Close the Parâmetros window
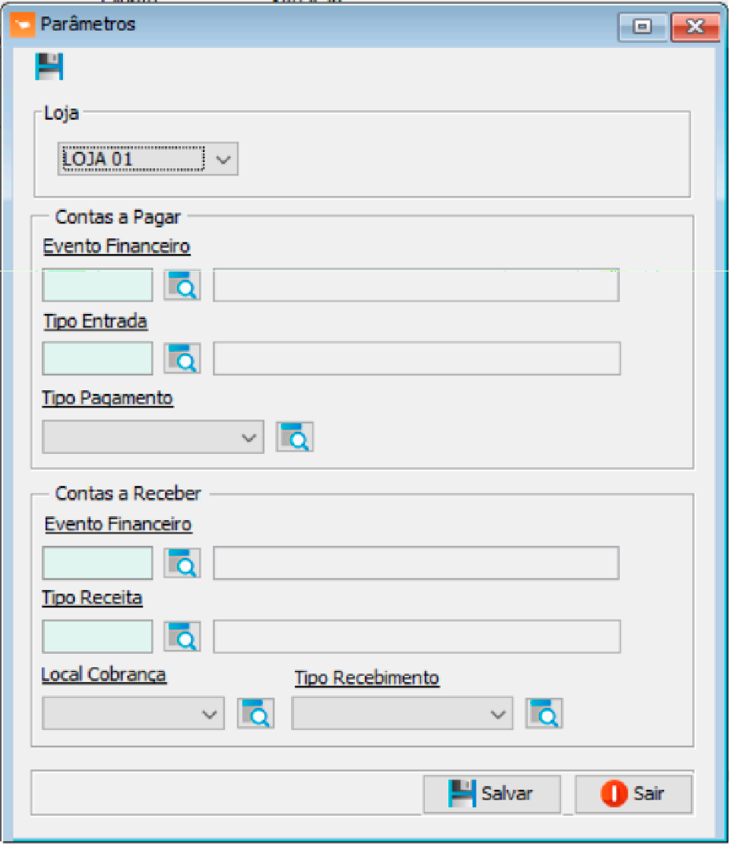This screenshot has width=730, height=845. click(695, 27)
